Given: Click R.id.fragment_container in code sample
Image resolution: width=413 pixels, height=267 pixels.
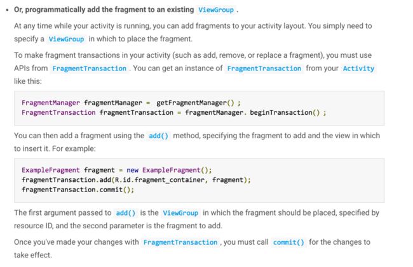Looking at the screenshot, I should (x=159, y=180).
